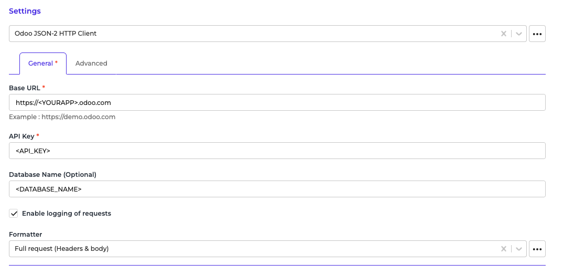Viewport: 585px width, 275px height.
Task: Focus the Base URL input field
Action: pyautogui.click(x=277, y=102)
